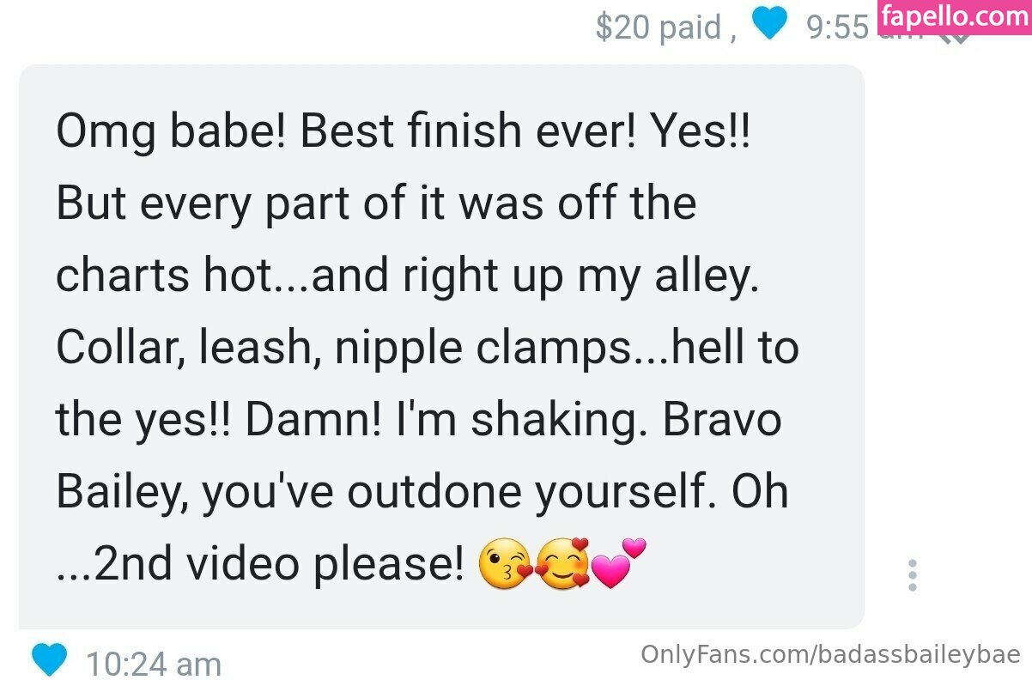1032x680 pixels.
Task: Click the two pink hearts emoji
Action: [618, 563]
